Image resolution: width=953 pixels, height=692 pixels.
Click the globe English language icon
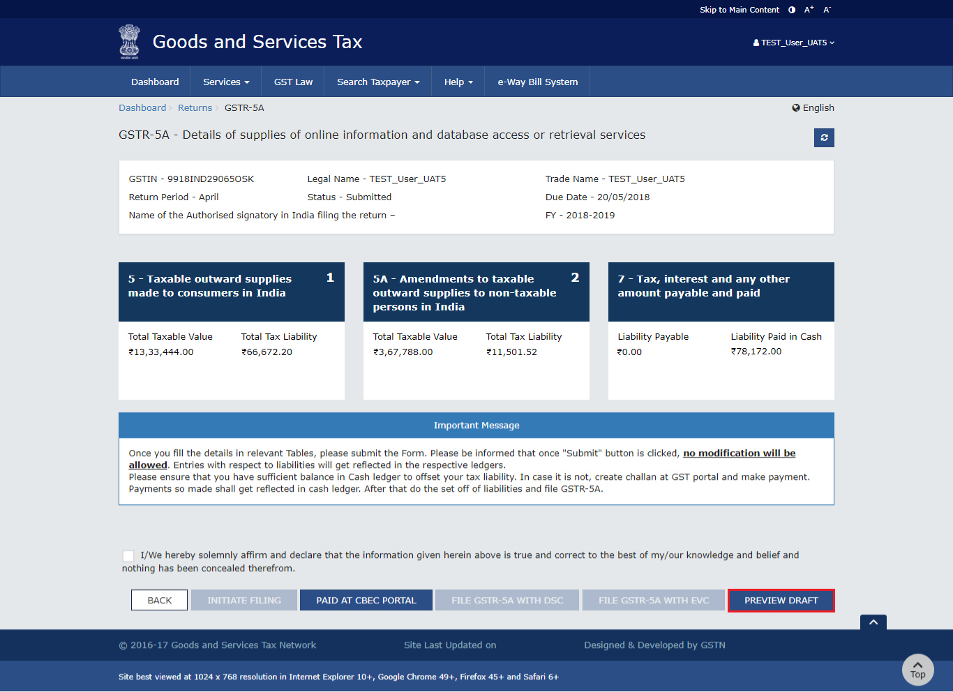(796, 108)
